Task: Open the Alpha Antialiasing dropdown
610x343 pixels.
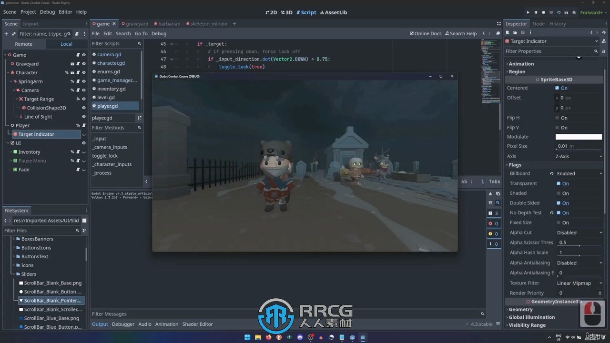Action: coord(580,263)
